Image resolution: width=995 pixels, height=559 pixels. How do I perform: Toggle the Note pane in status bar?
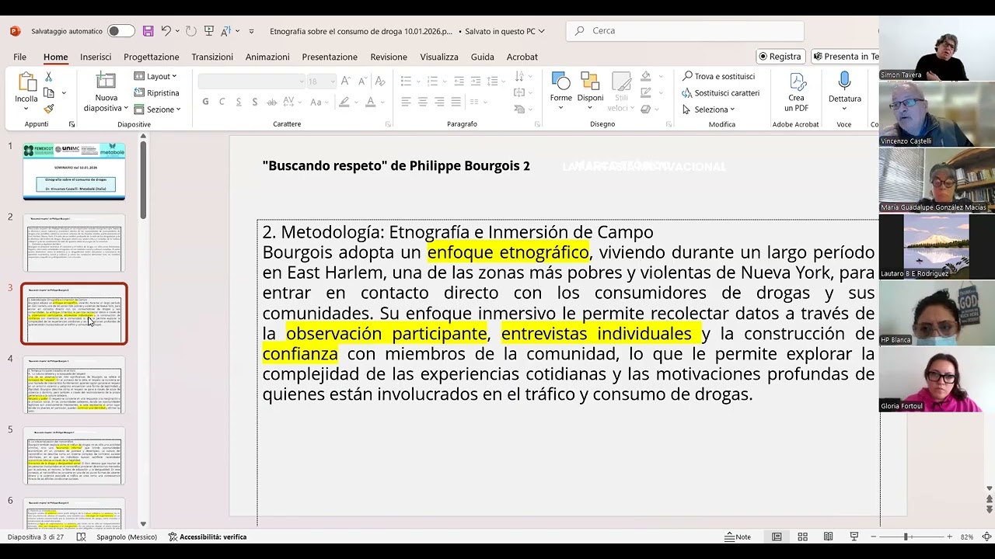pyautogui.click(x=738, y=536)
